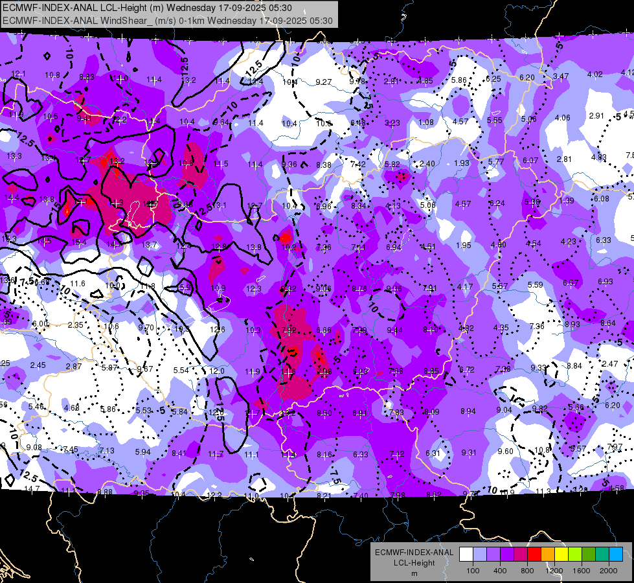Click the wind shear value 4.02
Image resolution: width=634 pixels, height=583 pixels.
[x=594, y=74]
